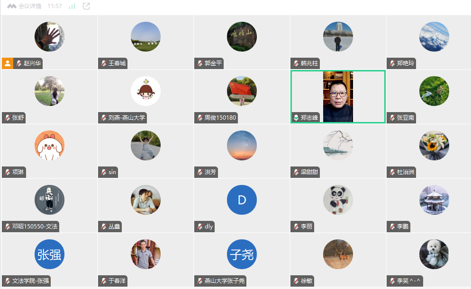Click 郭金平's mountain avatar
This screenshot has width=471, height=289.
(242, 36)
